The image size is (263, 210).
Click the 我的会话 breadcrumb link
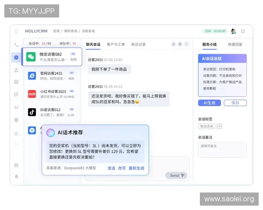71,31
